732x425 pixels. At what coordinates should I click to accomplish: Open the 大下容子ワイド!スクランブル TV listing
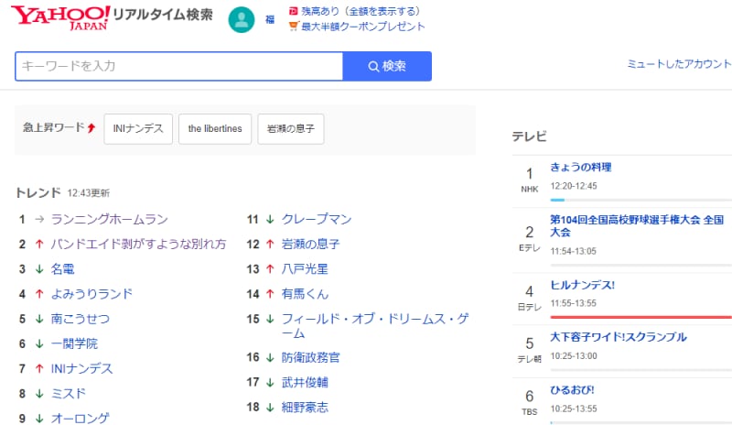point(619,337)
